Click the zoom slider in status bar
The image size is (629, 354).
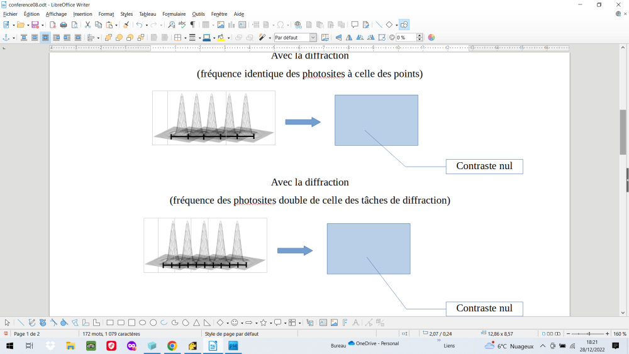[x=587, y=334]
